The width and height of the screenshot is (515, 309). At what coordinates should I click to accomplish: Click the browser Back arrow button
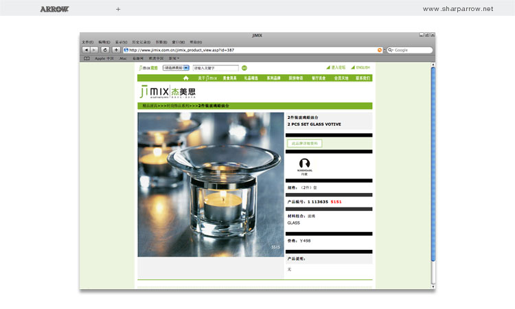point(86,50)
